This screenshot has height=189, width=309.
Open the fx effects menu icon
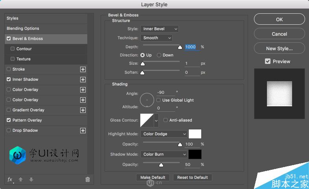coord(10,179)
